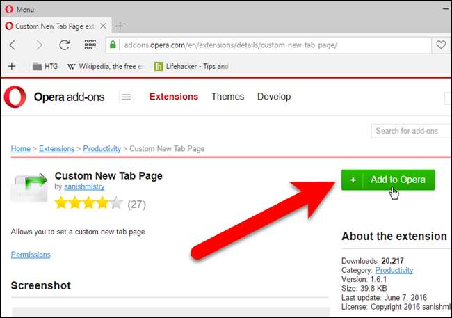Click the Custom New Tab Page extension icon

(29, 187)
